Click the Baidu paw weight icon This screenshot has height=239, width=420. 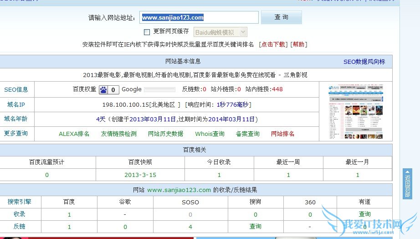[103, 89]
